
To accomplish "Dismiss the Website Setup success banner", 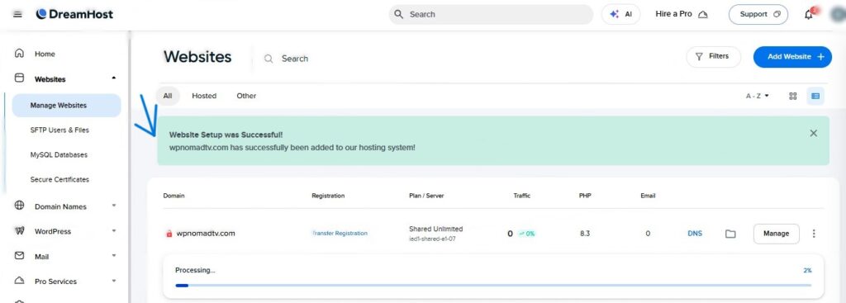I will click(x=814, y=133).
